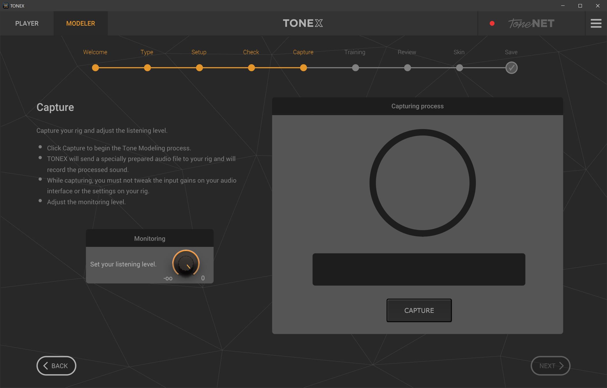Click the monitoring listening level knob

(186, 263)
